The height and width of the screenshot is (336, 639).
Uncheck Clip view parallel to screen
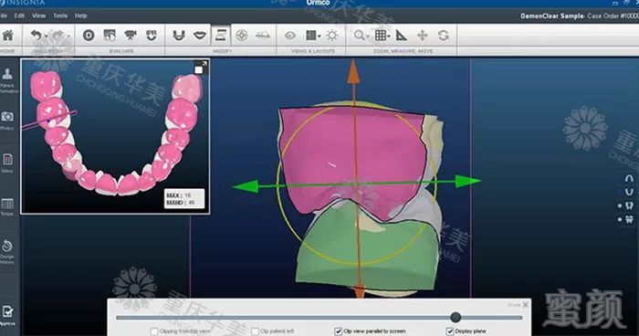[x=338, y=331]
